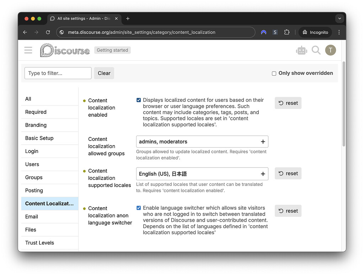Screen dimensions: 364x275
Task: Open the browser tab list chevron
Action: [x=339, y=18]
